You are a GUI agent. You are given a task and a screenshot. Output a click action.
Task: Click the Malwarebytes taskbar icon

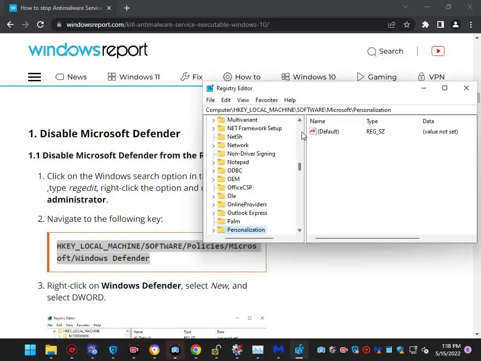coord(278,350)
